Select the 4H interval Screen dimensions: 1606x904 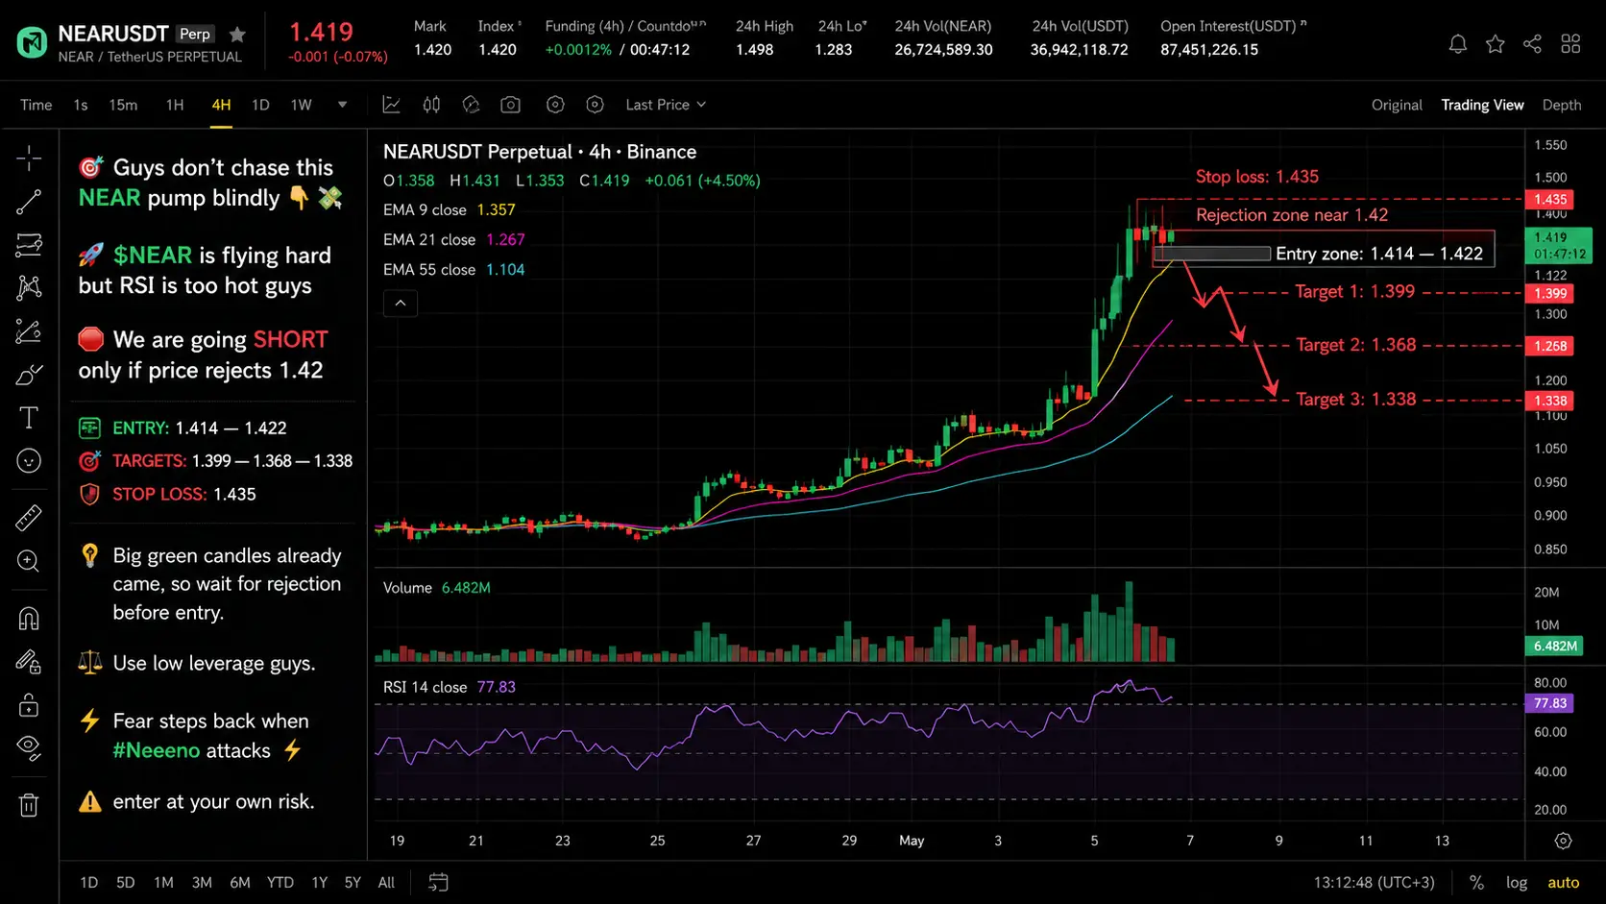[x=221, y=105]
